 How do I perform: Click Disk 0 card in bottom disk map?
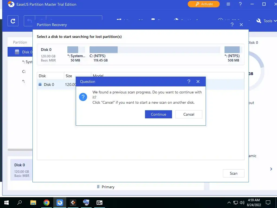22,170
